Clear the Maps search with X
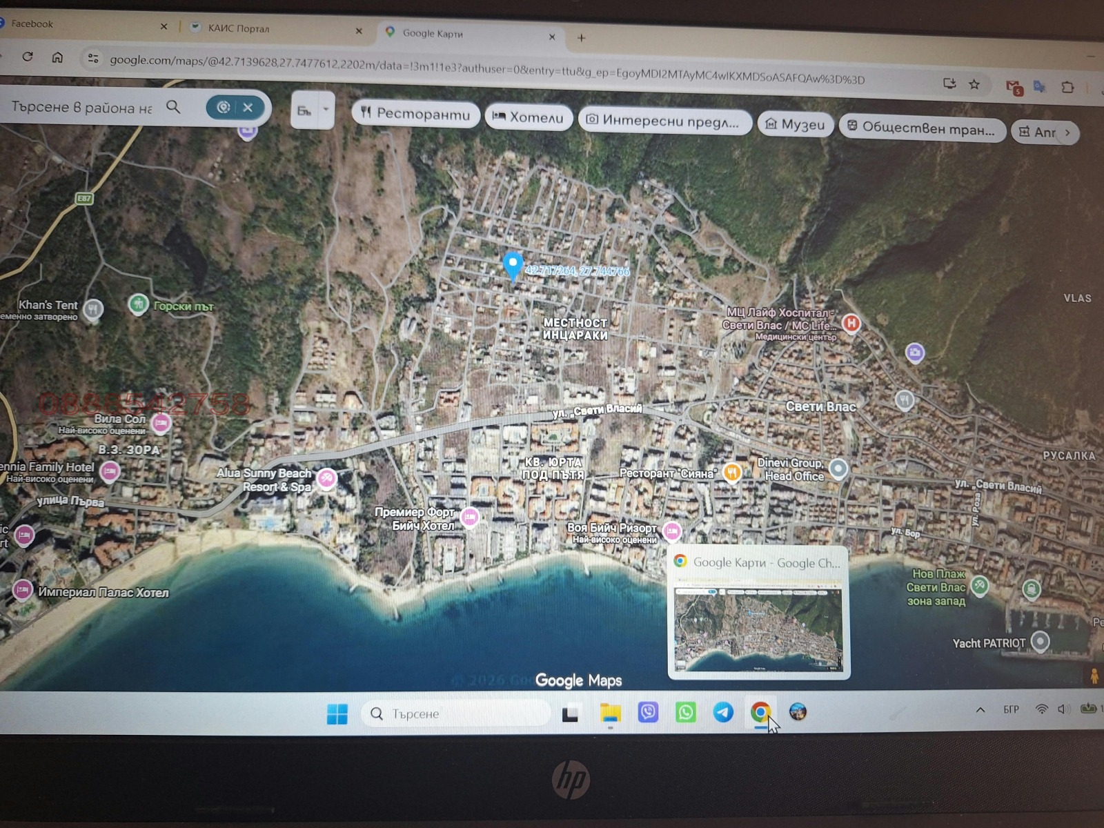This screenshot has height=828, width=1104. (248, 107)
